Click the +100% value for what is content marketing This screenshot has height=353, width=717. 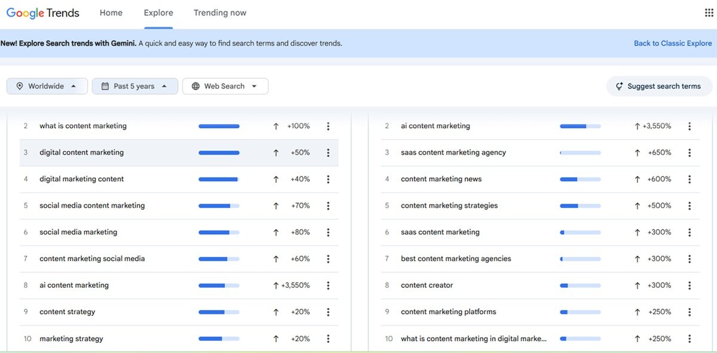click(x=299, y=126)
